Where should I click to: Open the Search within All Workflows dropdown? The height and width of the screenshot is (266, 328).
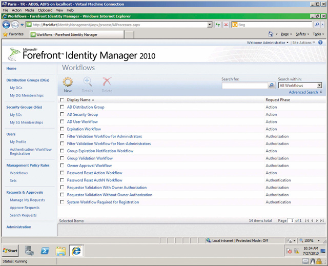click(x=319, y=85)
